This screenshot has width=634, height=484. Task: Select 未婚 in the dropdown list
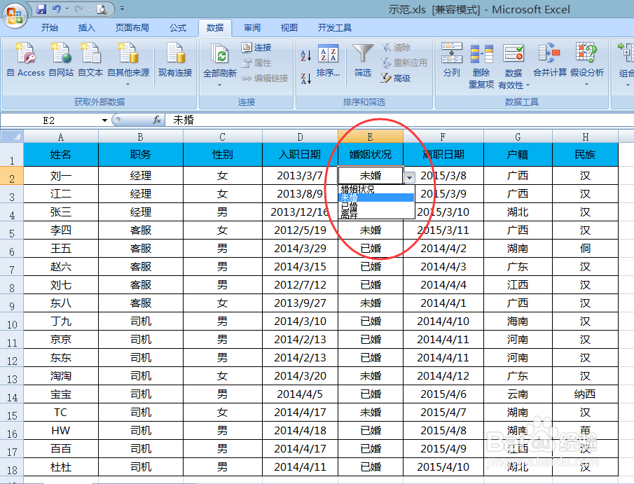376,198
